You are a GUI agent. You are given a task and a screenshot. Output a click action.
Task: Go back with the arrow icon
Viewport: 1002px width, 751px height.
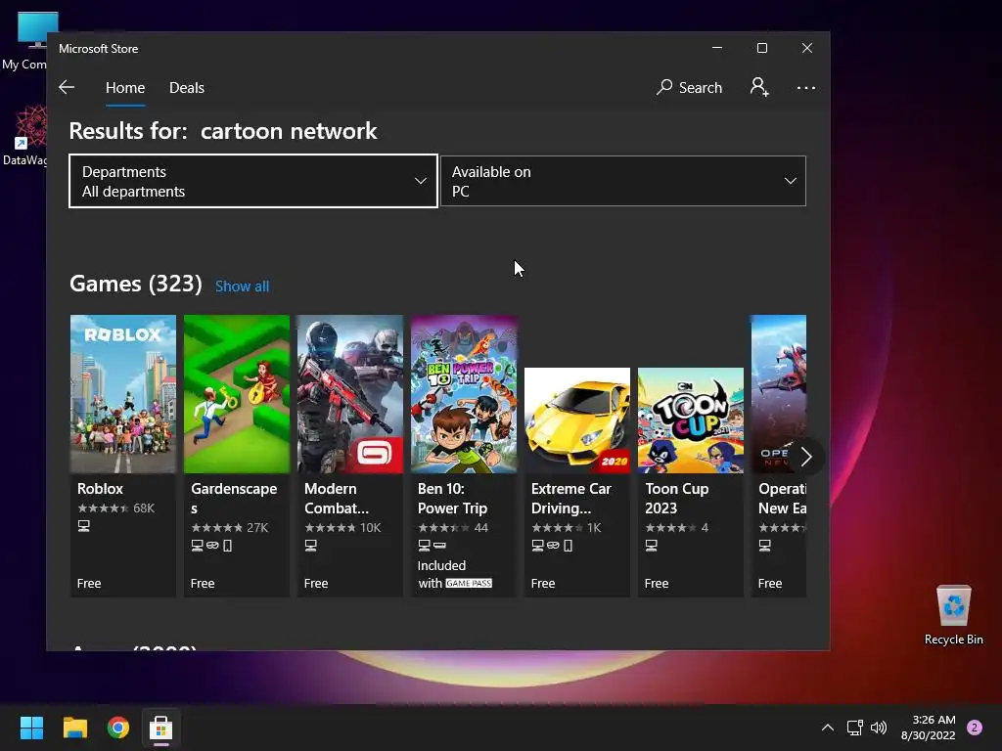click(x=67, y=87)
